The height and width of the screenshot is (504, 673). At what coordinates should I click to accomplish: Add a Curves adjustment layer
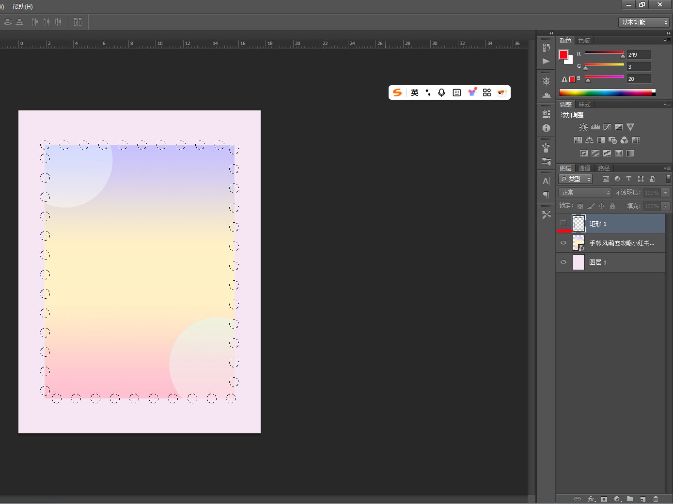(607, 127)
